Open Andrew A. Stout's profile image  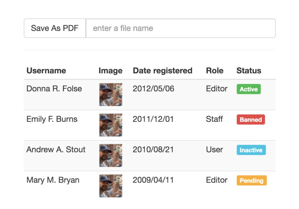[111, 155]
